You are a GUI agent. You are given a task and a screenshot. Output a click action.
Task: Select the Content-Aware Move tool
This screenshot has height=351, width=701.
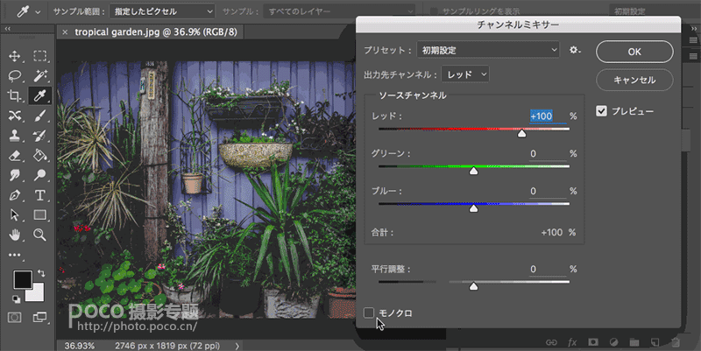14,116
